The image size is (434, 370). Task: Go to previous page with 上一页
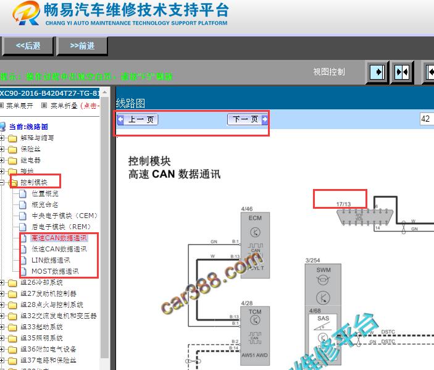pos(138,119)
